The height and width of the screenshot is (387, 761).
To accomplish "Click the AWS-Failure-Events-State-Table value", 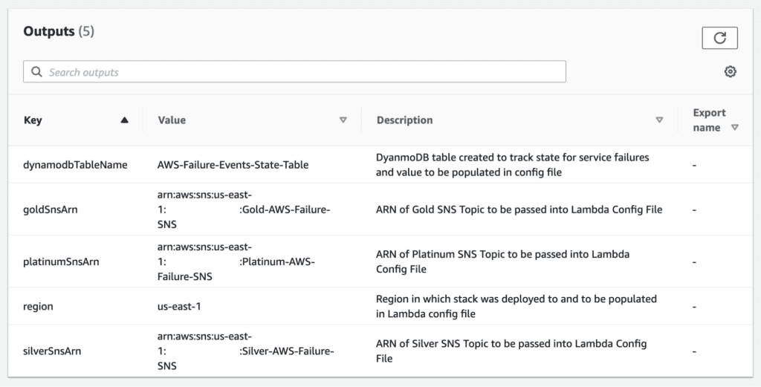I will click(x=233, y=165).
